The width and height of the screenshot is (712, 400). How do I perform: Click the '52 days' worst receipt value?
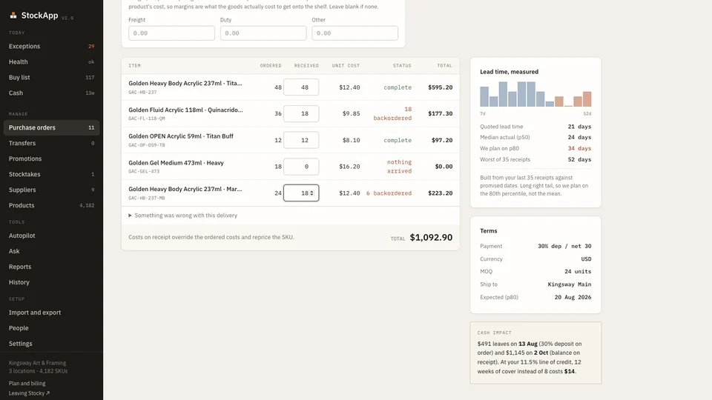coord(579,160)
